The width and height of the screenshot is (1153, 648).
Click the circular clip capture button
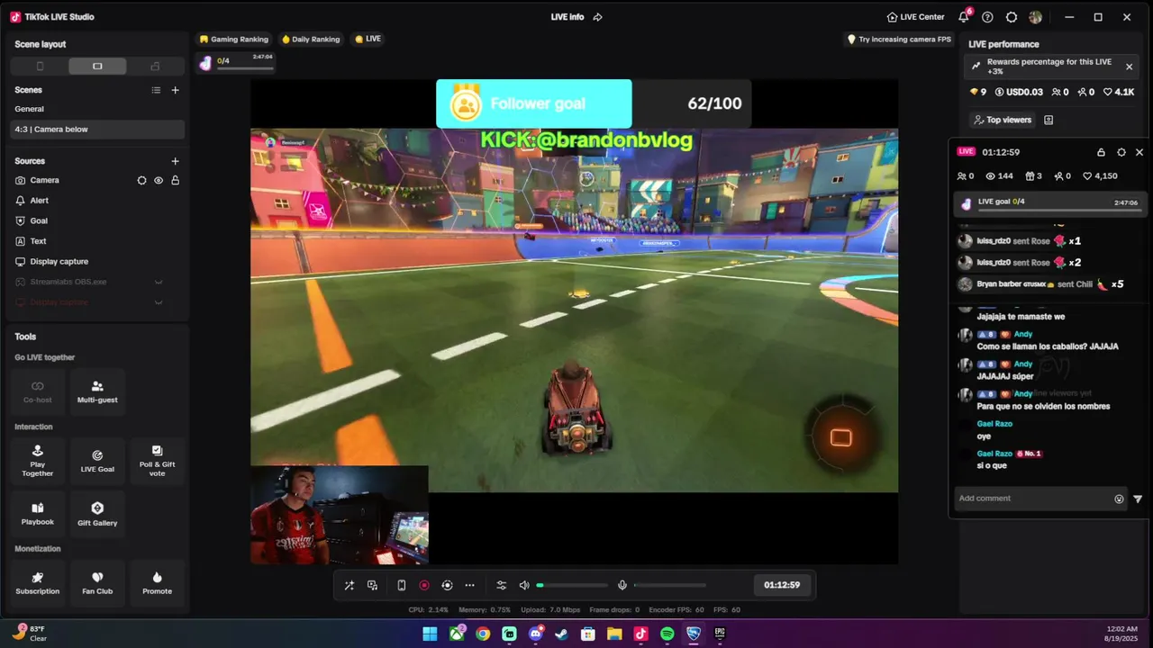point(447,585)
